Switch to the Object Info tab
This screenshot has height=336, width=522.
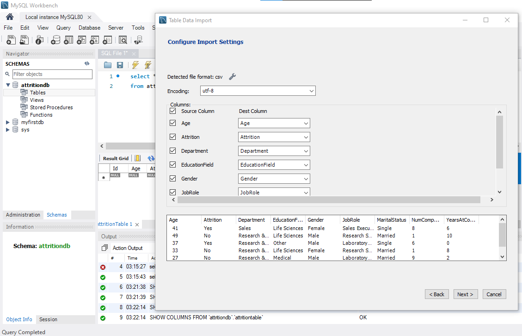pyautogui.click(x=19, y=319)
